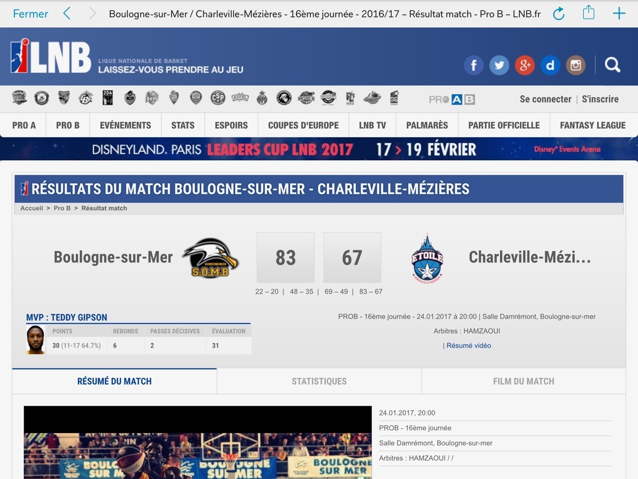The width and height of the screenshot is (638, 479).
Task: Go back with the left chevron
Action: [67, 13]
